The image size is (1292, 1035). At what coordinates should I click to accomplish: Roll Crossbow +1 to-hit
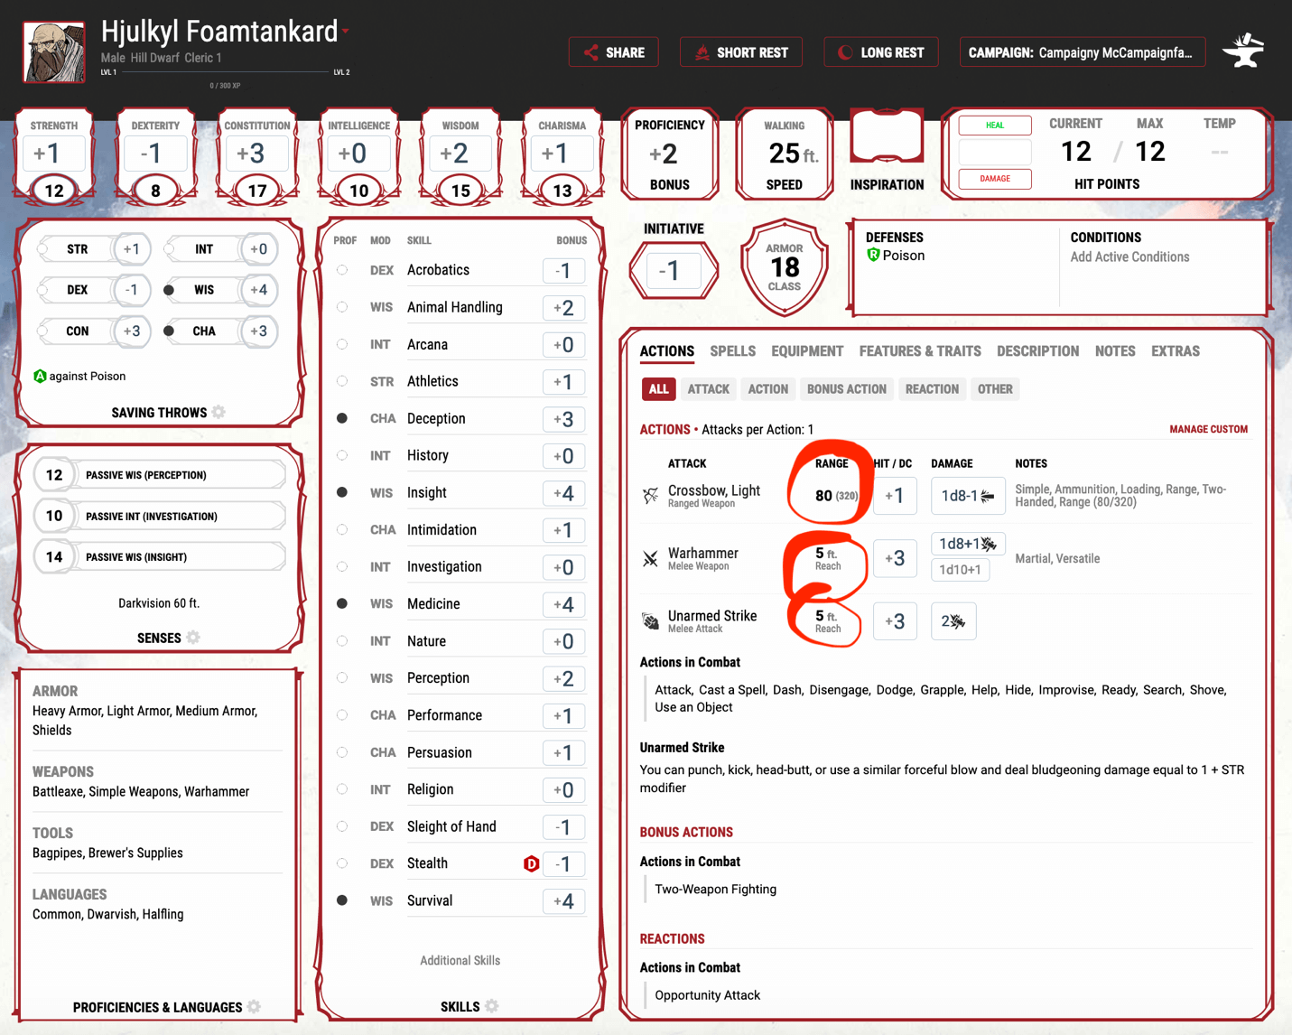coord(895,496)
